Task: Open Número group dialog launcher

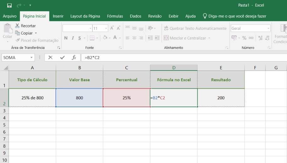Action: coord(269,48)
